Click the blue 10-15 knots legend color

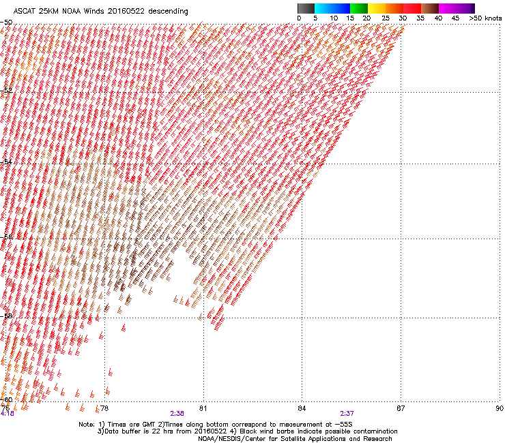pyautogui.click(x=341, y=8)
